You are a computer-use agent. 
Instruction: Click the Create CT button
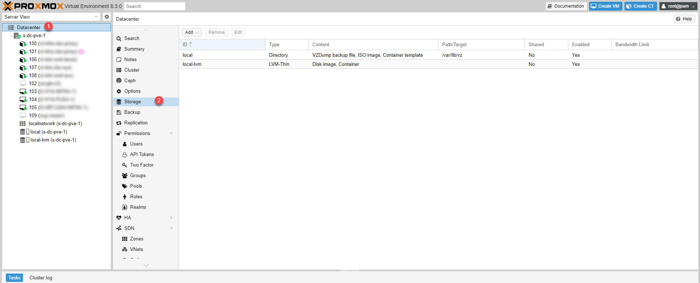pos(640,6)
